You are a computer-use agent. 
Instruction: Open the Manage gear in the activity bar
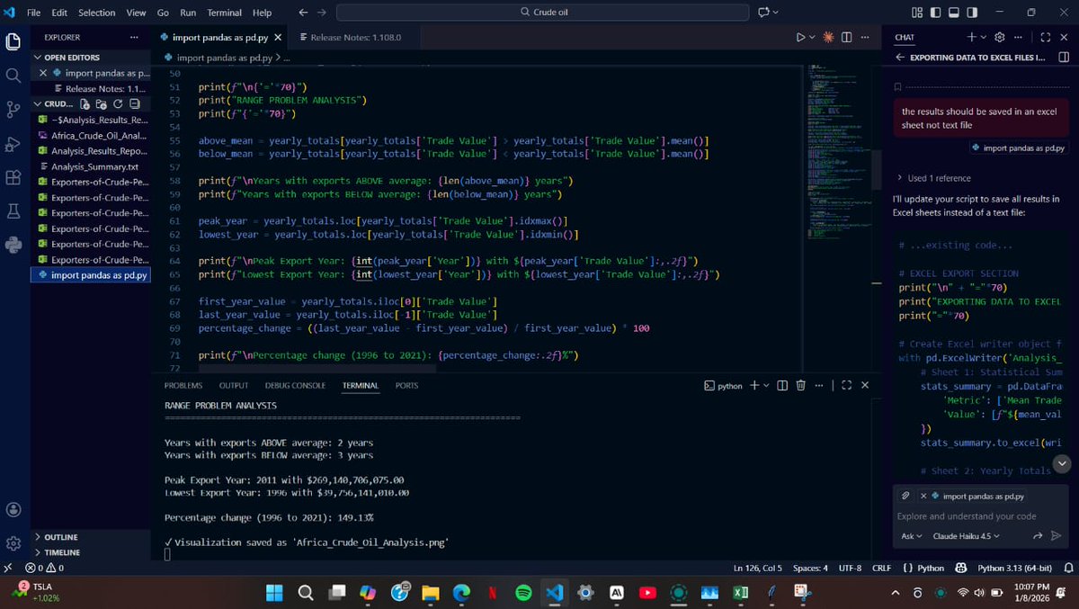coord(13,542)
